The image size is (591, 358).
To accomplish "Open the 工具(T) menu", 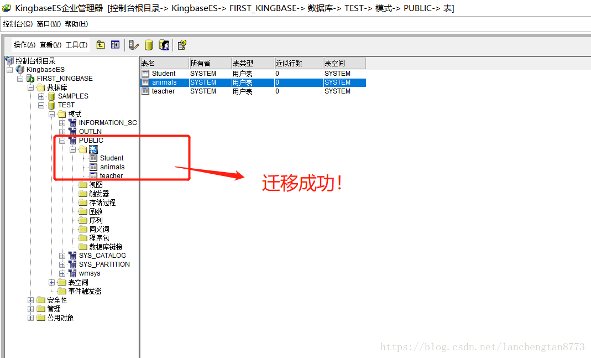I will tap(76, 45).
